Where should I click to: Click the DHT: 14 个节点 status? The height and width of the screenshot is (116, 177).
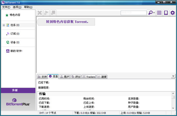(48, 113)
